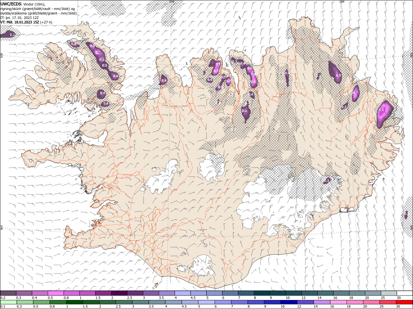
Task: Select the dark teal 8 snow legend swatch
Action: point(262,293)
